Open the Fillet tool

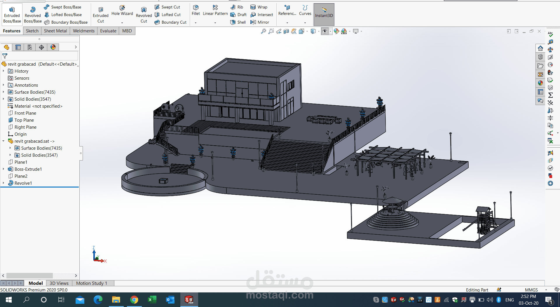196,10
